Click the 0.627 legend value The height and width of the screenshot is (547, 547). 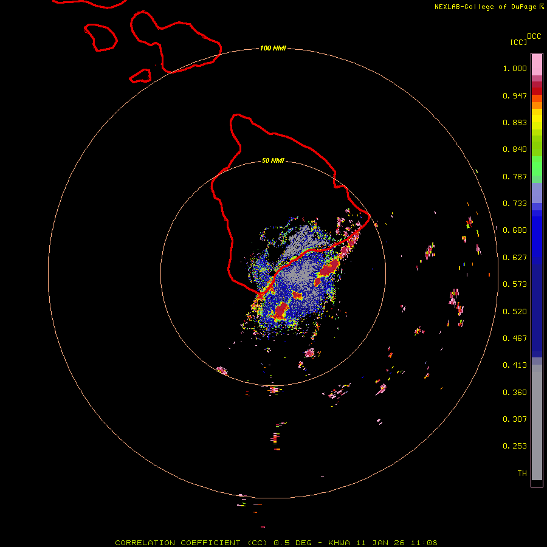(x=515, y=258)
